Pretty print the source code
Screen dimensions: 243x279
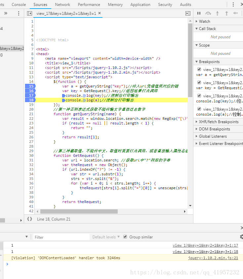coord(29,219)
